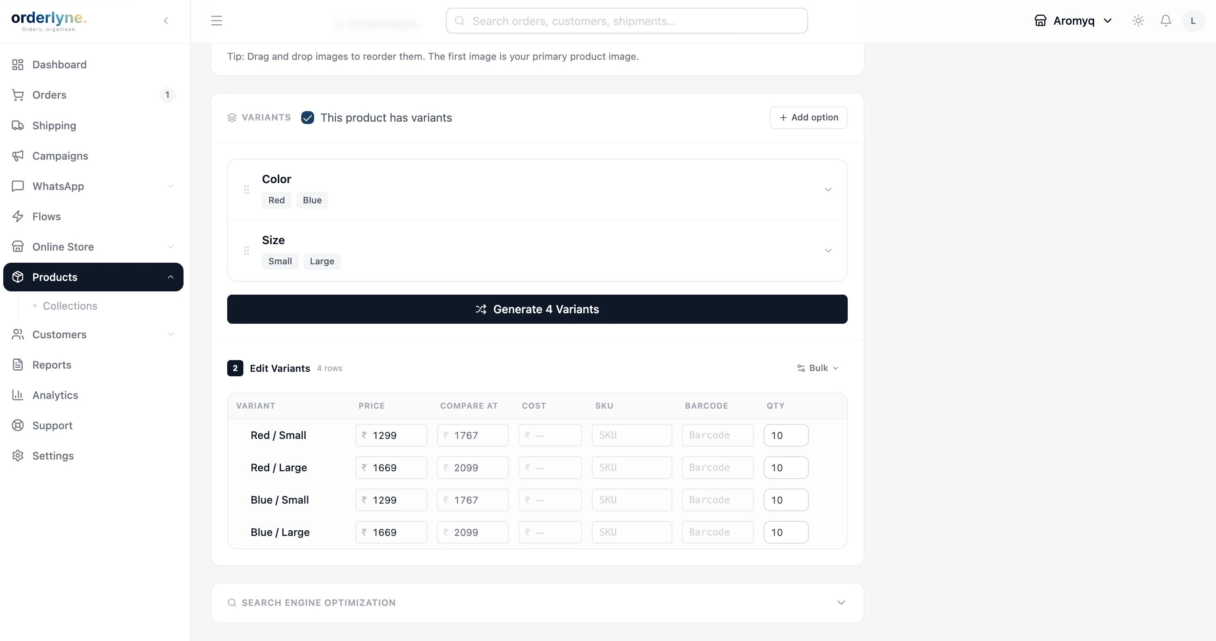This screenshot has height=641, width=1216.
Task: Open the Aromyq store switcher dropdown
Action: coord(1073,21)
